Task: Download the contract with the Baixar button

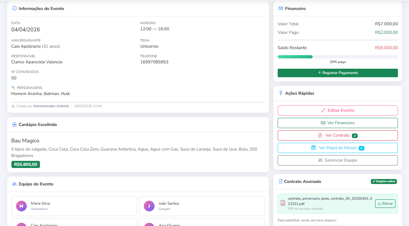Action: pos(385,204)
